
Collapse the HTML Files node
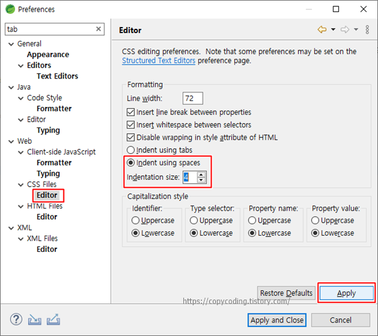(x=21, y=207)
